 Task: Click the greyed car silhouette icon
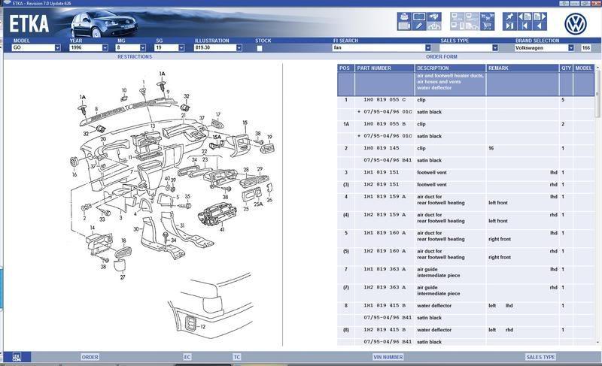point(434,26)
